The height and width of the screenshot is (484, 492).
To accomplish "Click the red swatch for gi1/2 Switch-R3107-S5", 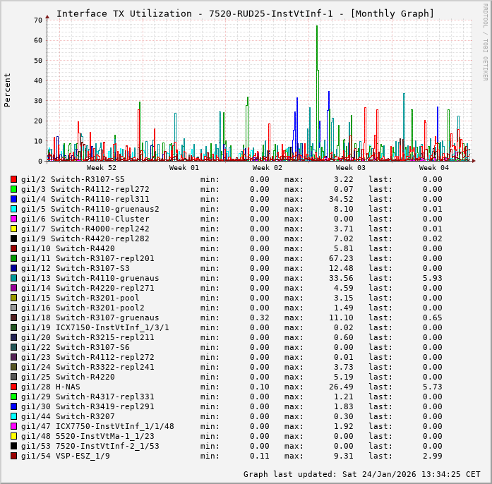I will [13, 179].
